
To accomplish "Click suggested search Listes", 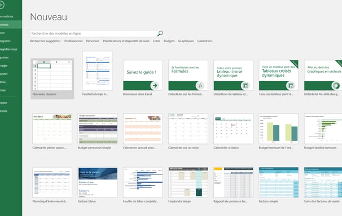I will [x=156, y=41].
